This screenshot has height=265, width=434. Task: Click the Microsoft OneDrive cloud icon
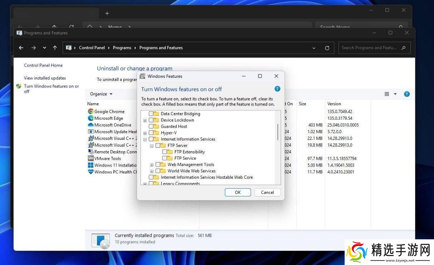91,125
